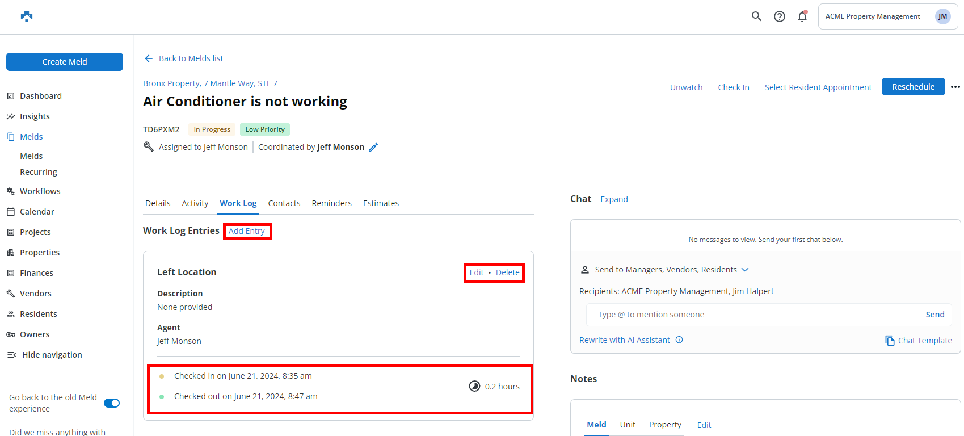Select the Unit notes tab
Image resolution: width=964 pixels, height=436 pixels.
(x=628, y=425)
